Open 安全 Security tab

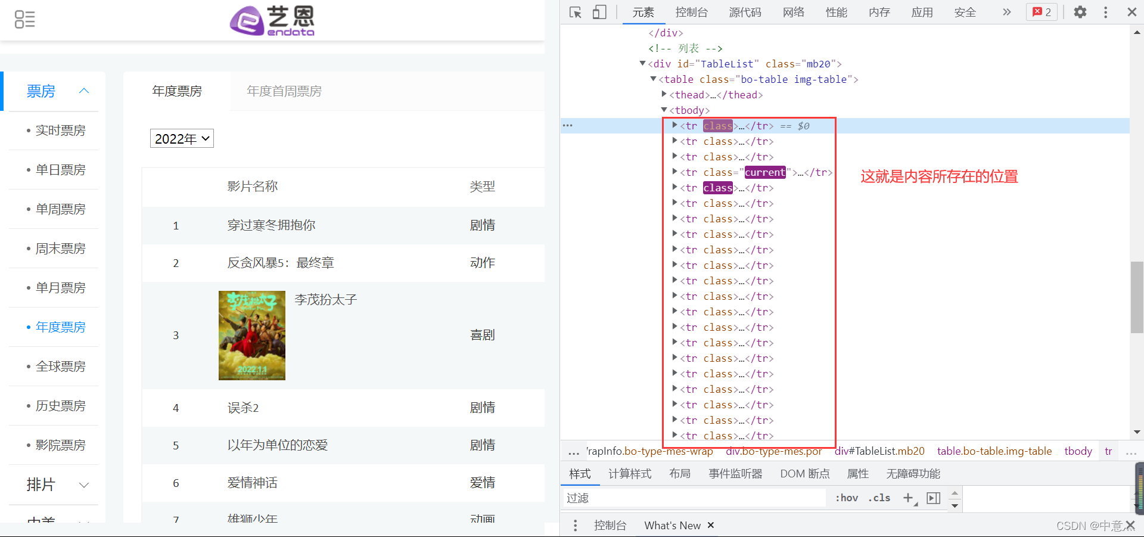pos(965,12)
